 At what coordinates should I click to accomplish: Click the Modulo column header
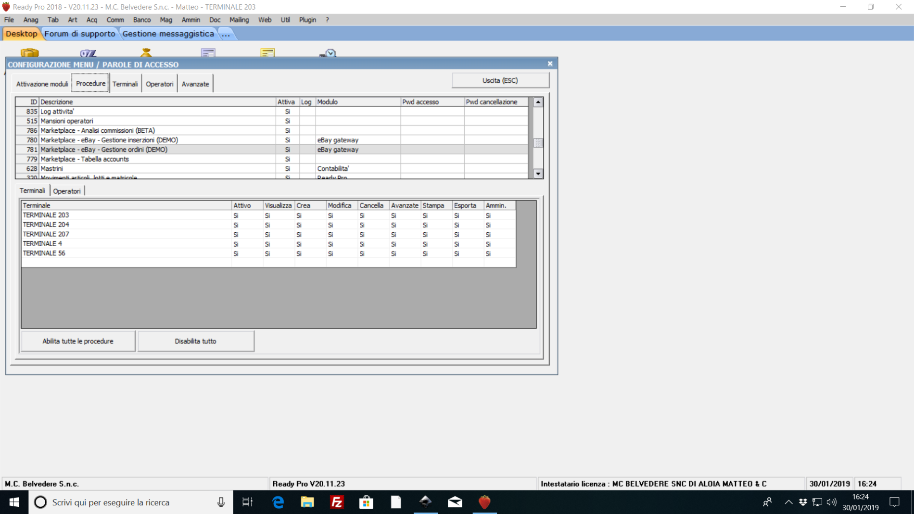[357, 102]
